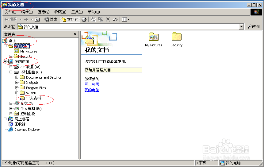Select 个人资料 (E:) drive in tree
264x167 pixels.
coord(31,109)
